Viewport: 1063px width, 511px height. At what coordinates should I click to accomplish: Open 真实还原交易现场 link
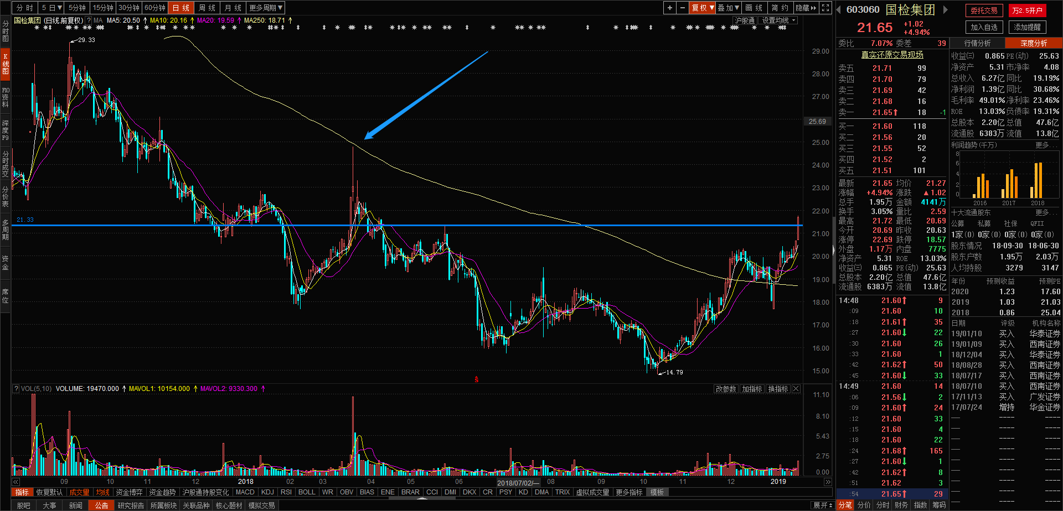892,55
